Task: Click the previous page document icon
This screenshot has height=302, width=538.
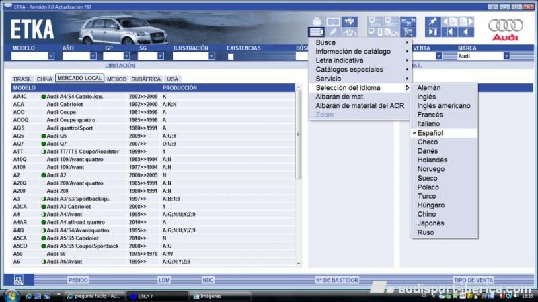Action: (x=449, y=22)
